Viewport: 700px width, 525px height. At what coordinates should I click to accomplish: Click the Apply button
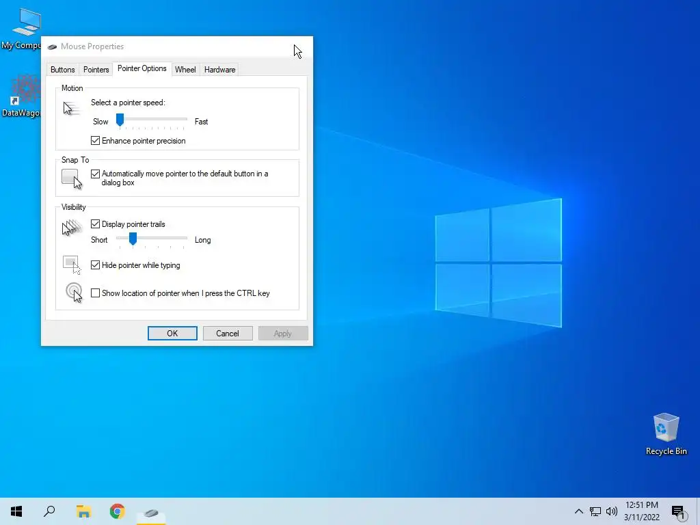point(283,333)
